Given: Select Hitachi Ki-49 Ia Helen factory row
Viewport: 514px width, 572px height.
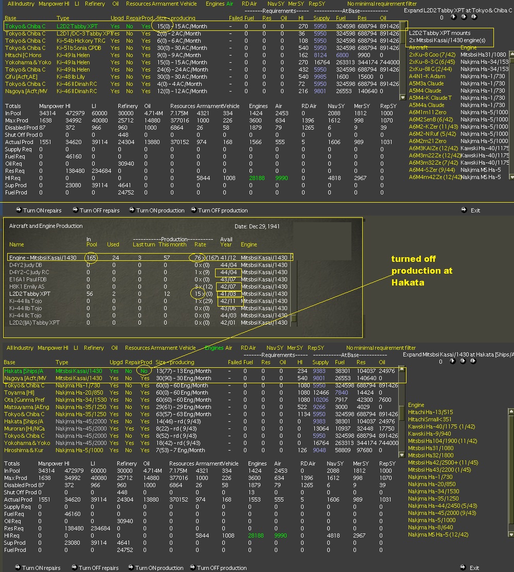Looking at the screenshot, I should (x=202, y=55).
